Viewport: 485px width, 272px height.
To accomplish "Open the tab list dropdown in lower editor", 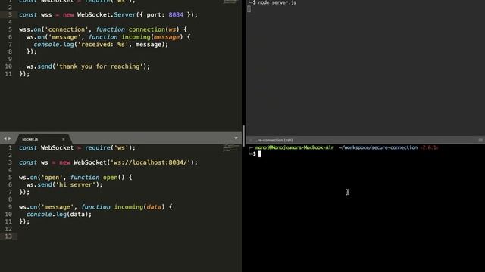I will [236, 138].
